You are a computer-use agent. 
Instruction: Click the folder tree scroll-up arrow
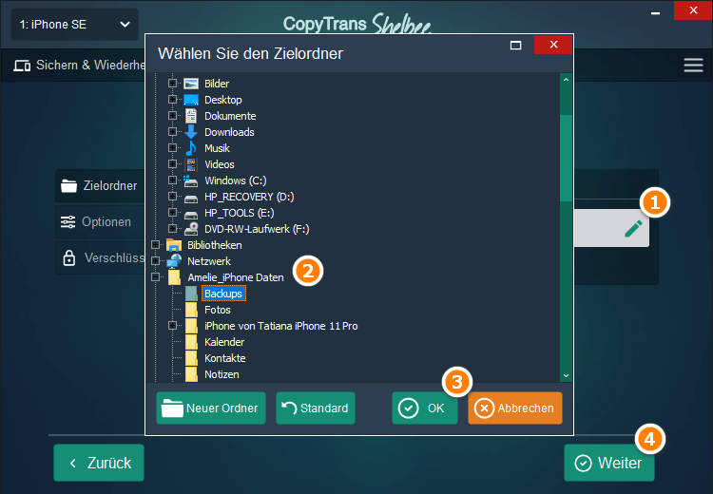click(x=566, y=80)
